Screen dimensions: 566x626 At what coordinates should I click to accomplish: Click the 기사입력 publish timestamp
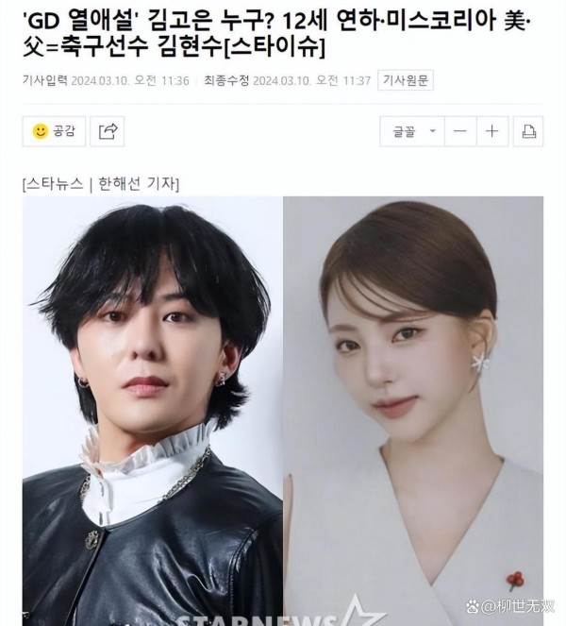point(106,80)
